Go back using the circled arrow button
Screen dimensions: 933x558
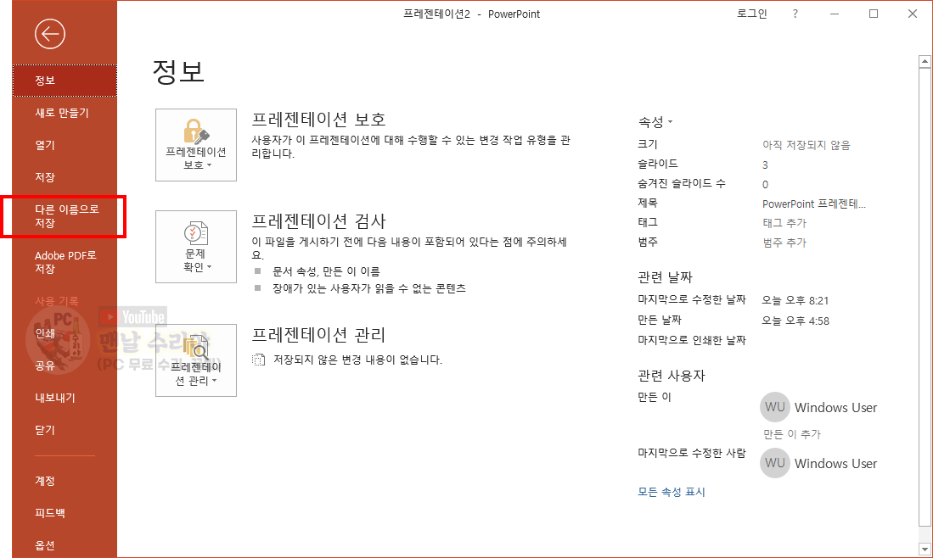[49, 34]
